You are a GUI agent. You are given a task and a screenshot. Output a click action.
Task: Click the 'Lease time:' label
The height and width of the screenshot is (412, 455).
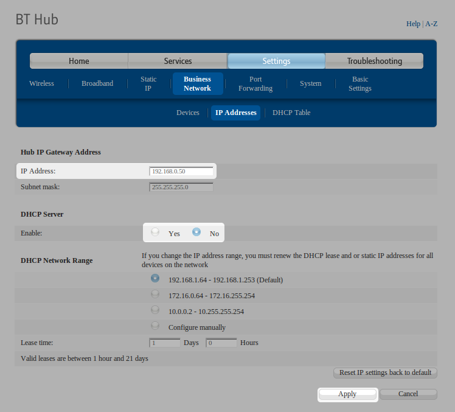(37, 343)
